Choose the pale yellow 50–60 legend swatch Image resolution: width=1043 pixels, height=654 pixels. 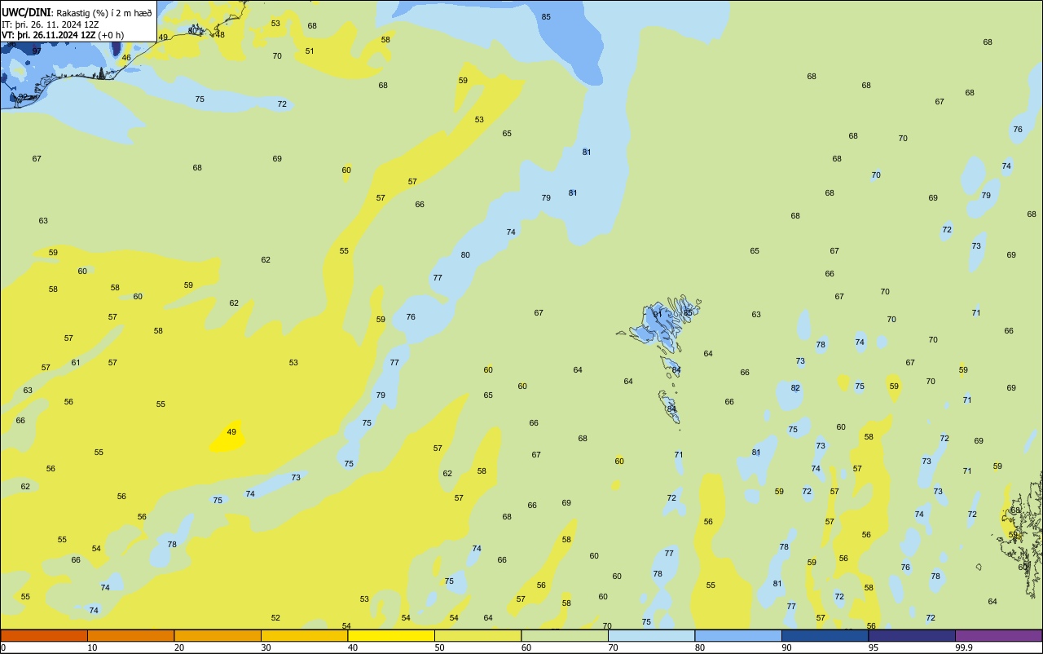pos(477,635)
